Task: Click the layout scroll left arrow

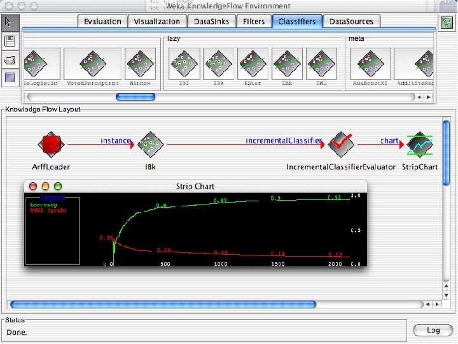Action: click(428, 305)
